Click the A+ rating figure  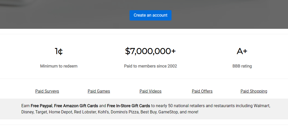pos(242,51)
